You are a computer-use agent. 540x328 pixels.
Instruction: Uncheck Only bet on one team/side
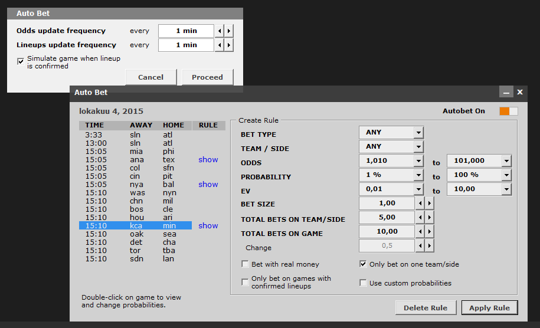point(363,264)
